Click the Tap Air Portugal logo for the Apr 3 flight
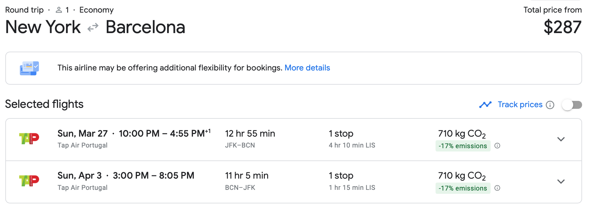Screen dimensions: 598x215 [29, 181]
